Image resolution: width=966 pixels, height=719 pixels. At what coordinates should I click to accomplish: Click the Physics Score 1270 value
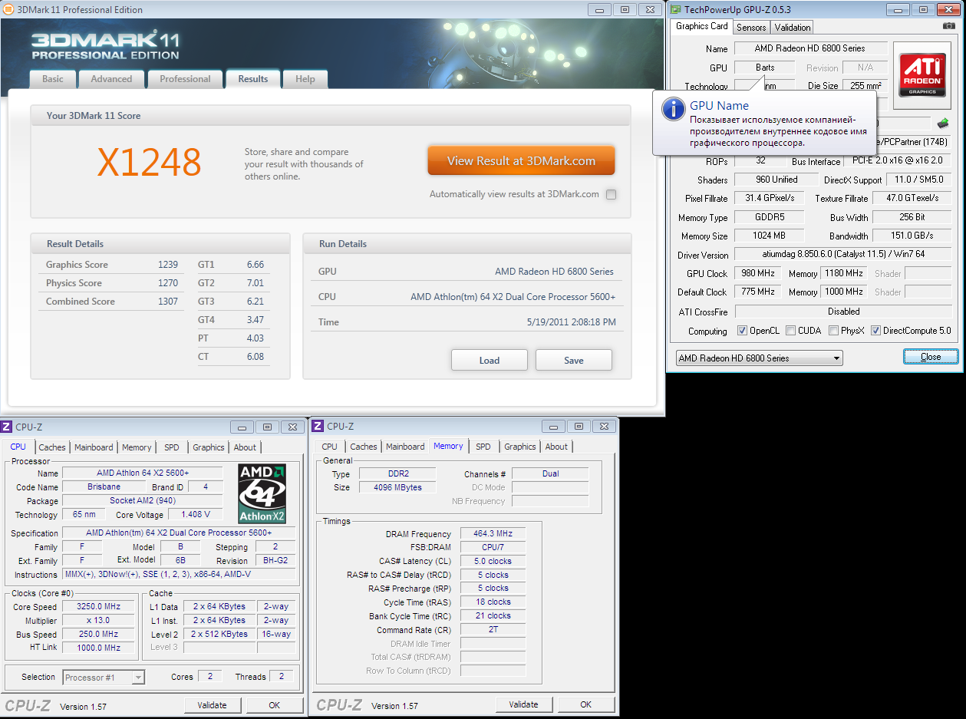pos(168,283)
